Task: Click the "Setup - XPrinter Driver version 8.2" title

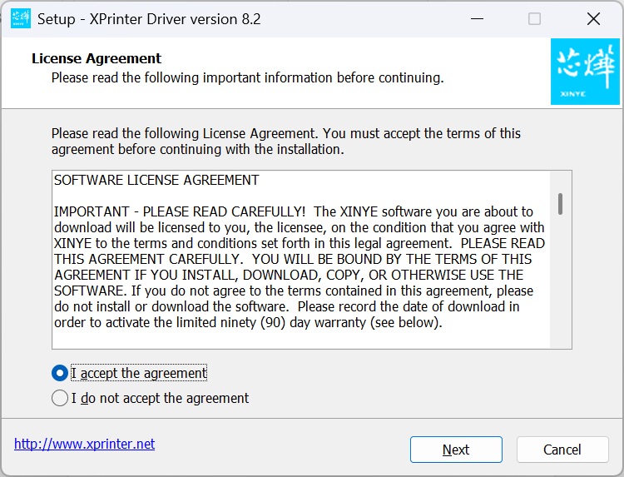Action: (x=150, y=18)
